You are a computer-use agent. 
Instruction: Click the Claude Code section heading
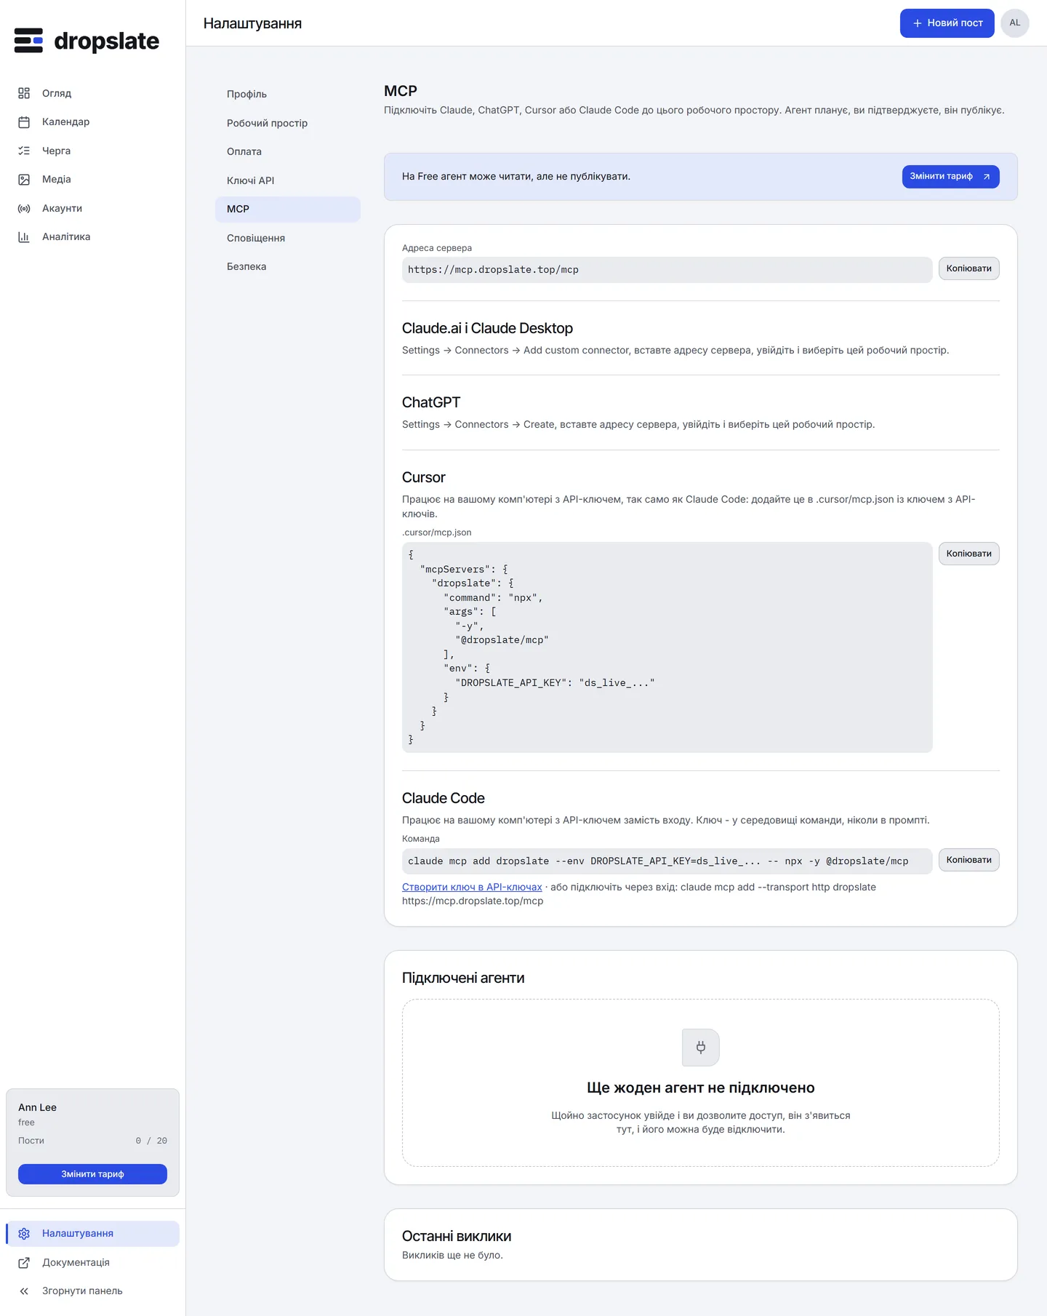(443, 798)
